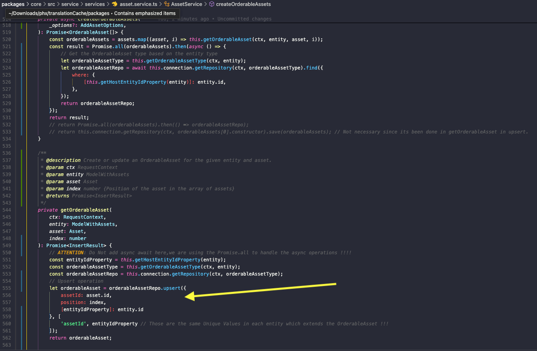
Task: Click chevron before createOrderableAssets breadcrumb
Action: tap(205, 4)
